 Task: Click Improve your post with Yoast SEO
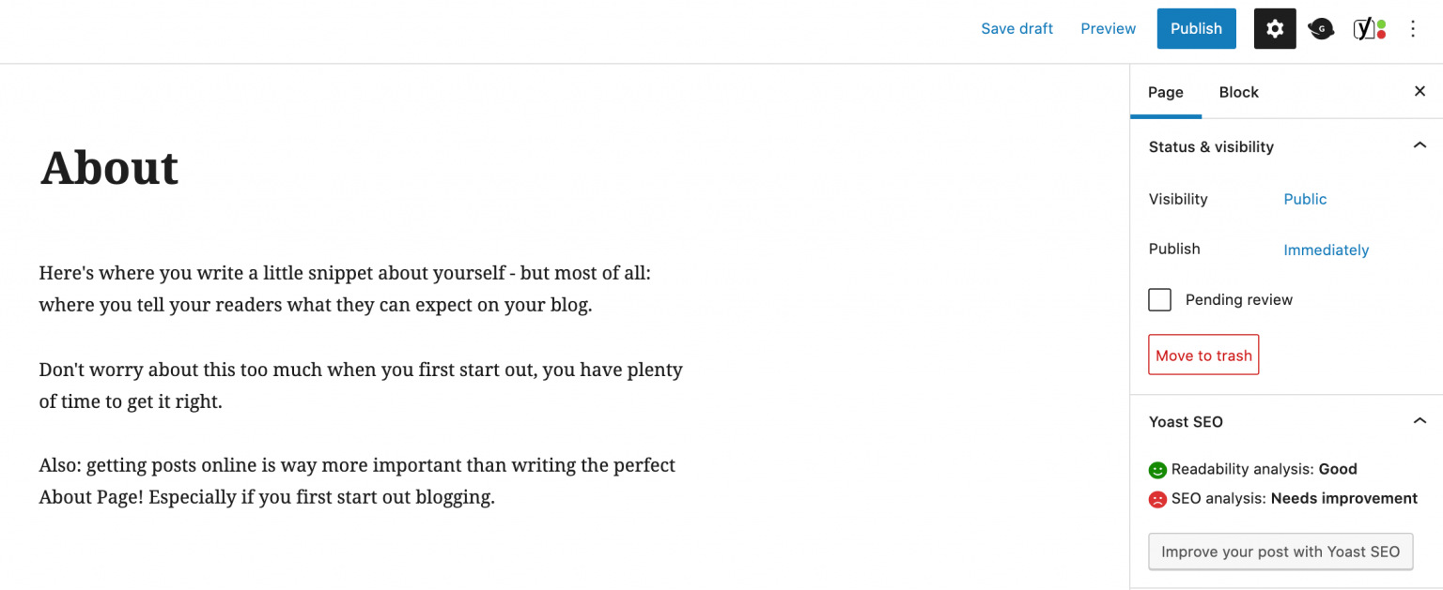coord(1280,552)
